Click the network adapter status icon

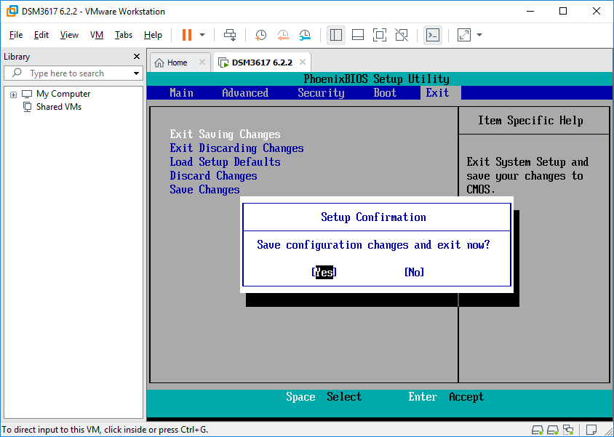coord(567,430)
